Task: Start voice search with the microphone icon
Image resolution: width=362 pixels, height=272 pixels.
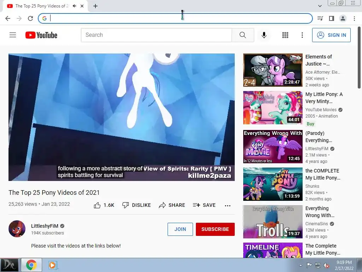Action: [264, 35]
